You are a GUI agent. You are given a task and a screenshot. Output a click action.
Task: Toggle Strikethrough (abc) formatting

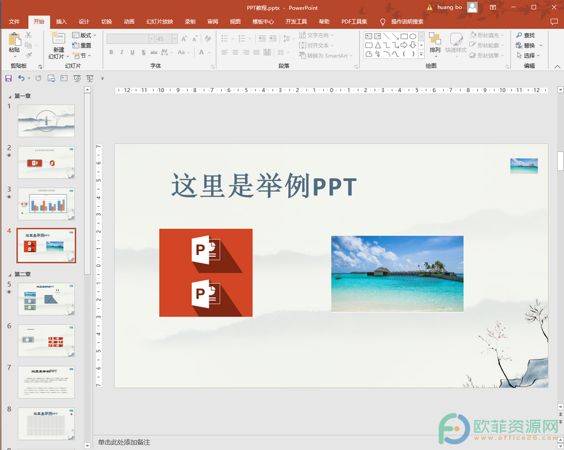154,52
